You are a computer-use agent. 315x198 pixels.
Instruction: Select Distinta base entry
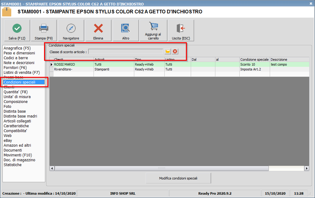pos(15,111)
